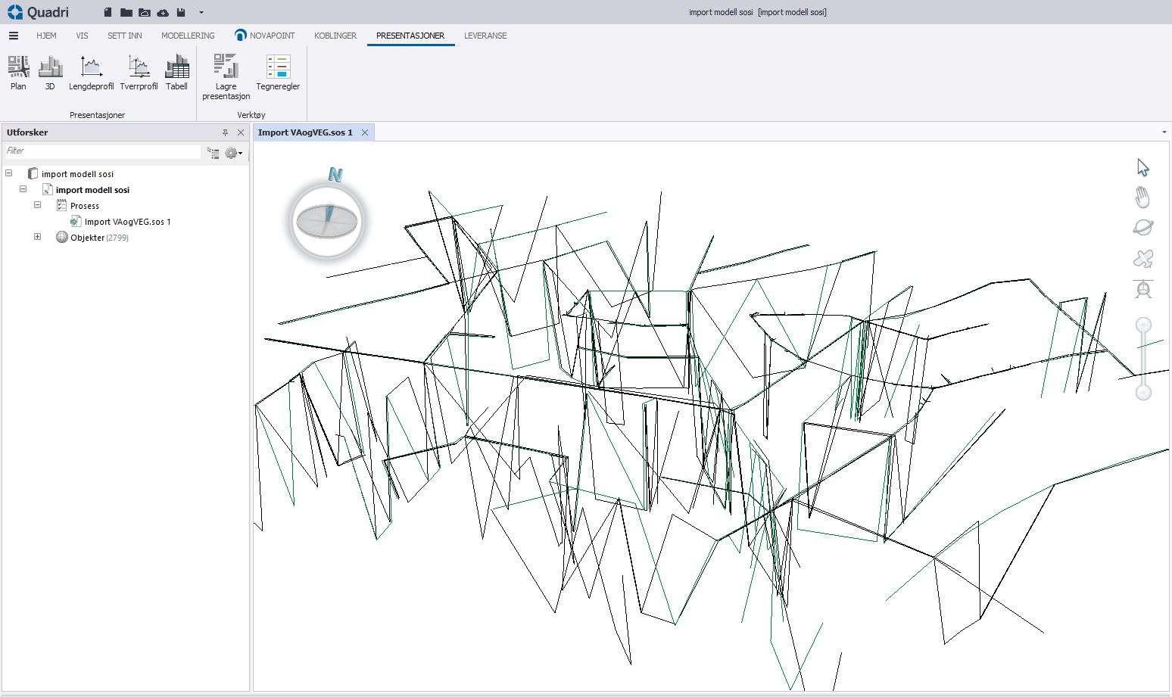The width and height of the screenshot is (1172, 697).
Task: Open the Lengdeprofil presentation
Action: (x=91, y=73)
